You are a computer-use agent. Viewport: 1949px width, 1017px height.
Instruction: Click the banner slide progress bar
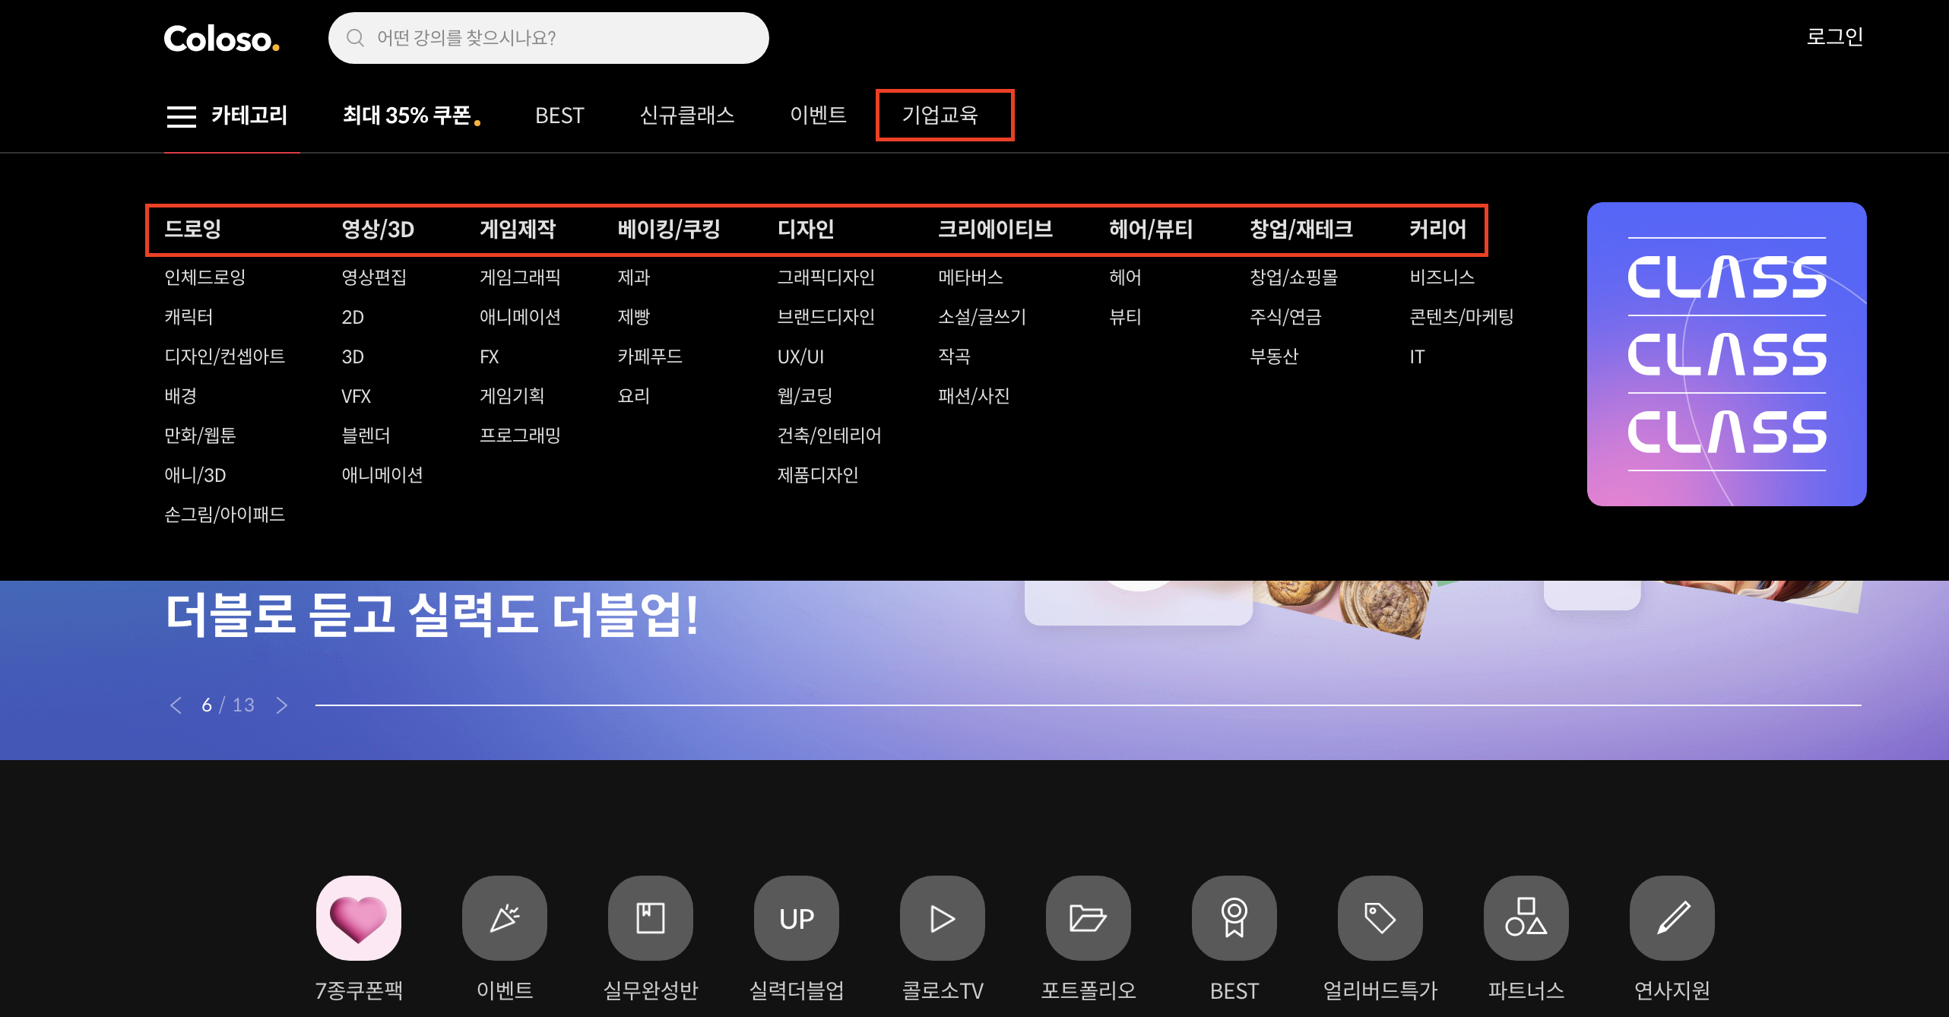[x=1087, y=705]
